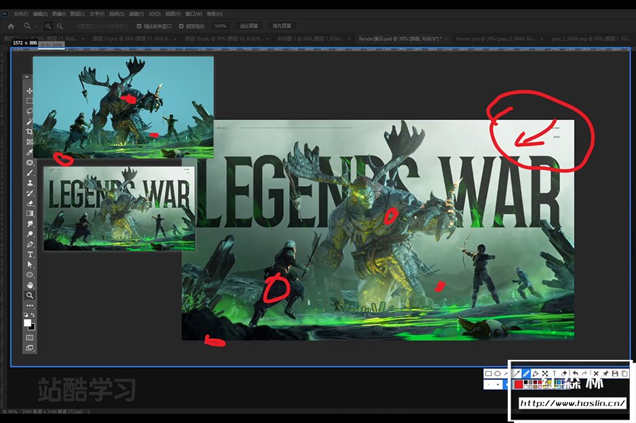This screenshot has width=636, height=423.
Task: Select the Lasso tool
Action: [x=30, y=111]
